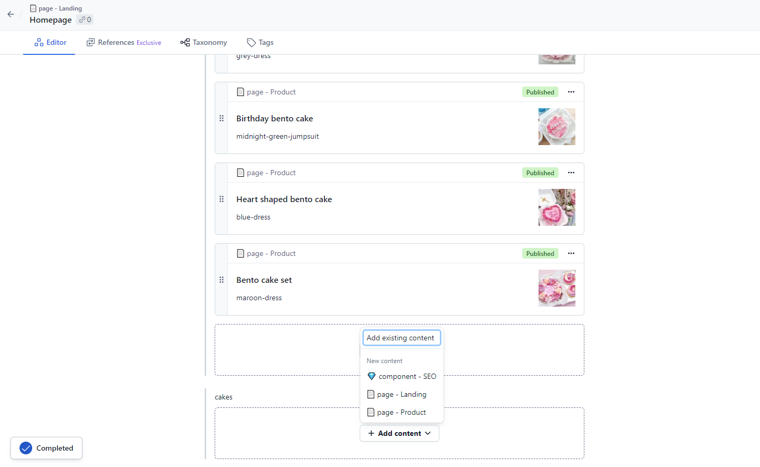
Task: Open the Birthday bento cake title
Action: point(275,119)
